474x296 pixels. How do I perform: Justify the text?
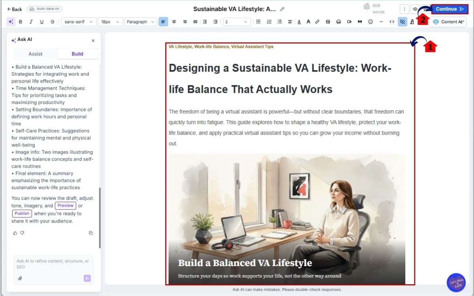pyautogui.click(x=195, y=22)
